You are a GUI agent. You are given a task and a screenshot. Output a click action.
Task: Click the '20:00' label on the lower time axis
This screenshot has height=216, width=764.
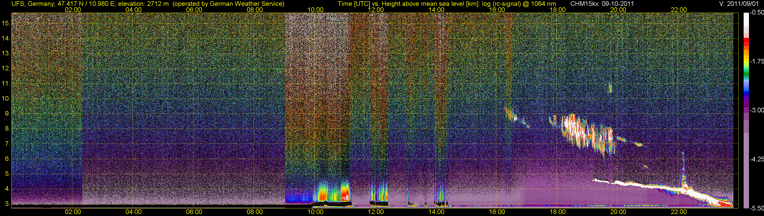pyautogui.click(x=618, y=212)
